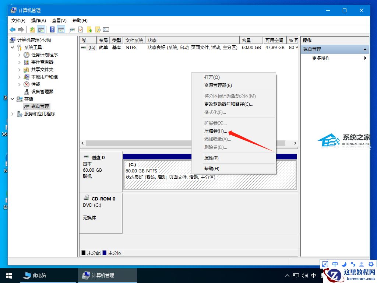Expand the 事件查看器 branch arrow

coord(20,62)
